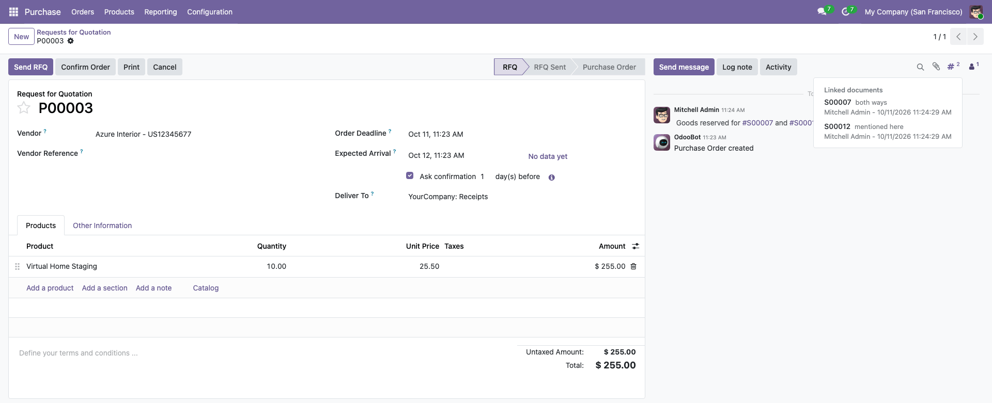The height and width of the screenshot is (403, 992).
Task: Open the Configuration menu
Action: 210,12
